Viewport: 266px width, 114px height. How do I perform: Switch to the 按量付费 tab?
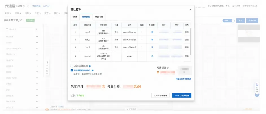pyautogui.click(x=99, y=17)
